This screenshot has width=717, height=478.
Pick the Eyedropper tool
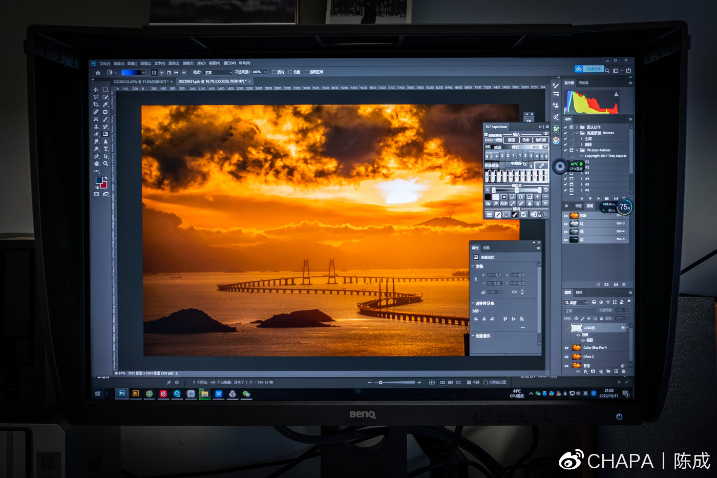point(106,105)
